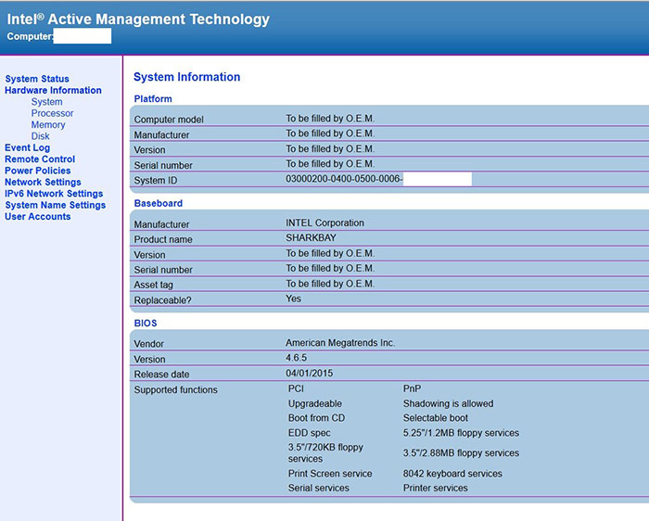Click the Print Screen service entry

[330, 474]
